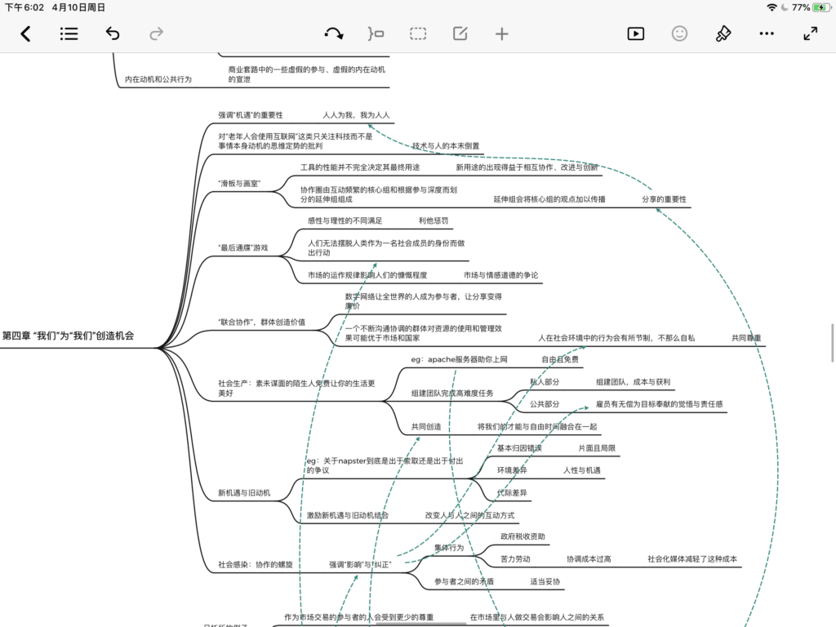The image size is (836, 627).
Task: Tap the vertical scrollbar on the right edge
Action: 833,343
